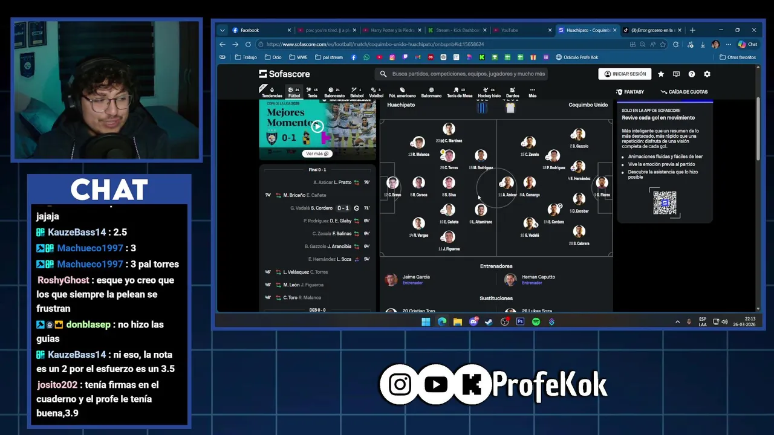Open Spotify from the taskbar
The width and height of the screenshot is (774, 435).
(536, 322)
